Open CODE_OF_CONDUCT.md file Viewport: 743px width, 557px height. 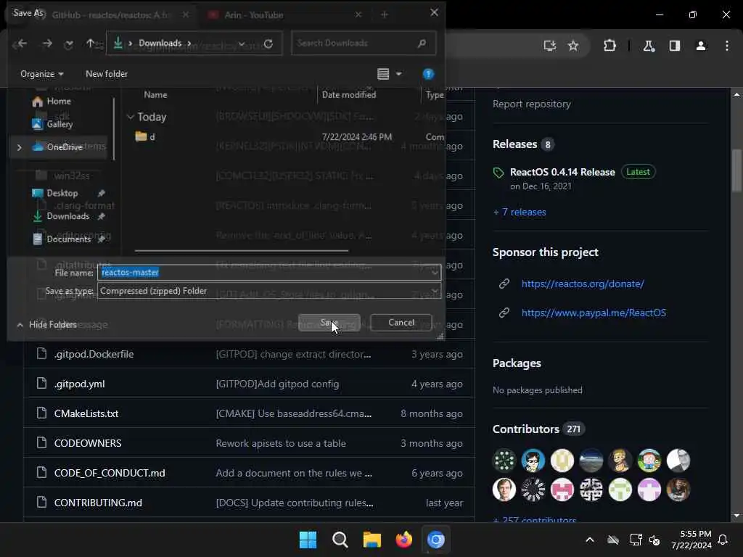pyautogui.click(x=110, y=473)
